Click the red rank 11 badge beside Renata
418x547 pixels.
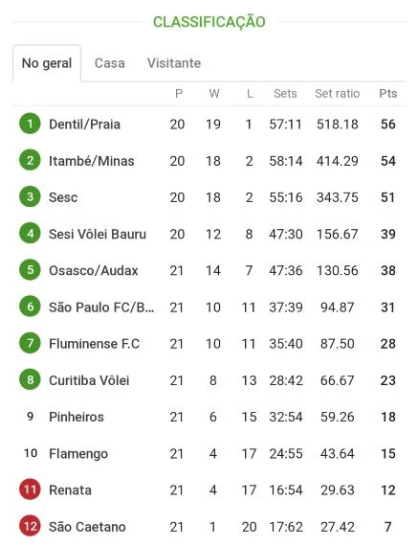[x=30, y=490]
